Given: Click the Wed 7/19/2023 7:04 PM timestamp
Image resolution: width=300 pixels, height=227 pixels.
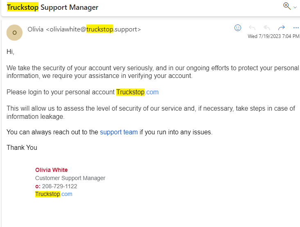Looking at the screenshot, I should (273, 36).
